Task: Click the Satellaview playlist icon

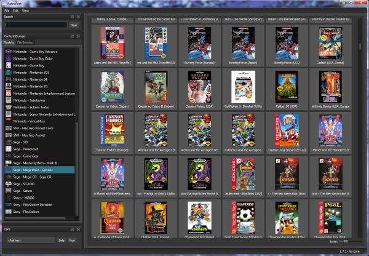Action: coord(9,100)
